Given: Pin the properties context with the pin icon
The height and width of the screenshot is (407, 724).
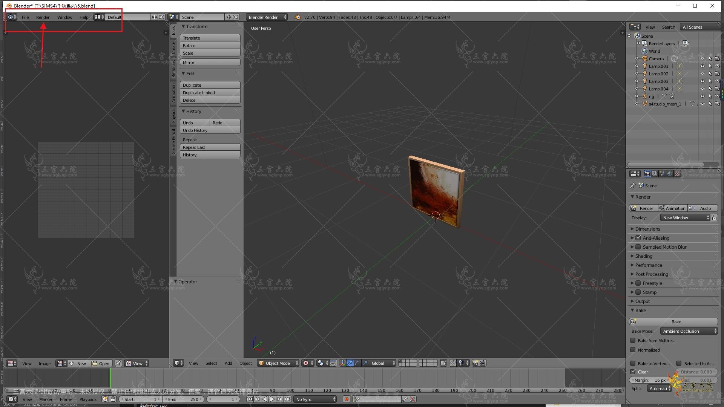Looking at the screenshot, I should tap(633, 185).
